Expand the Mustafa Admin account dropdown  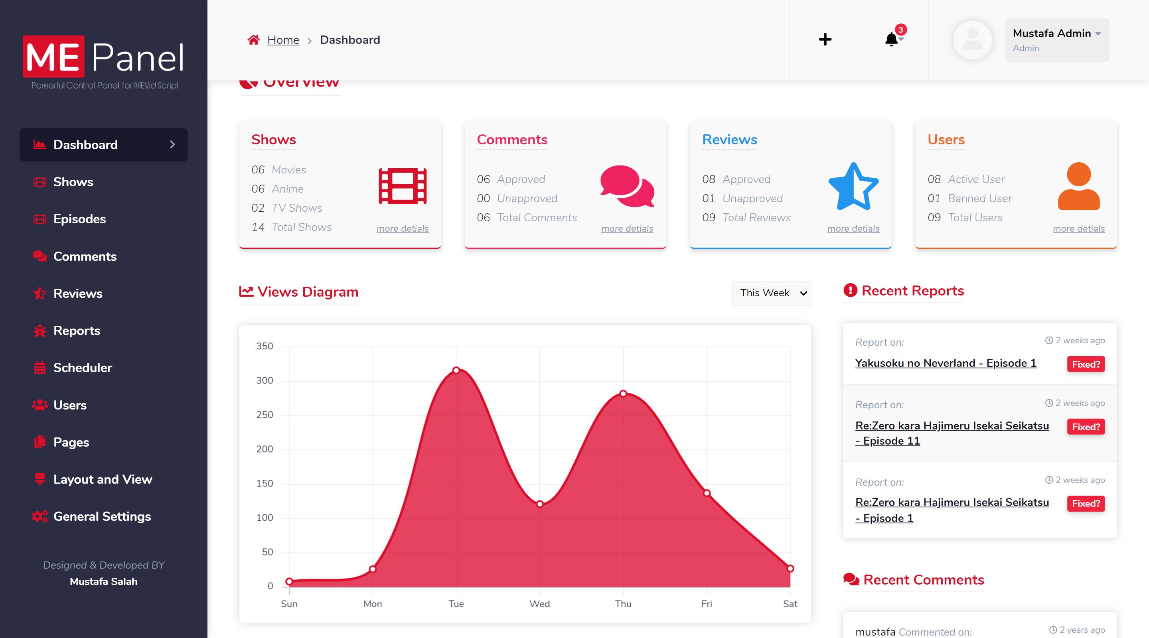(x=1056, y=40)
